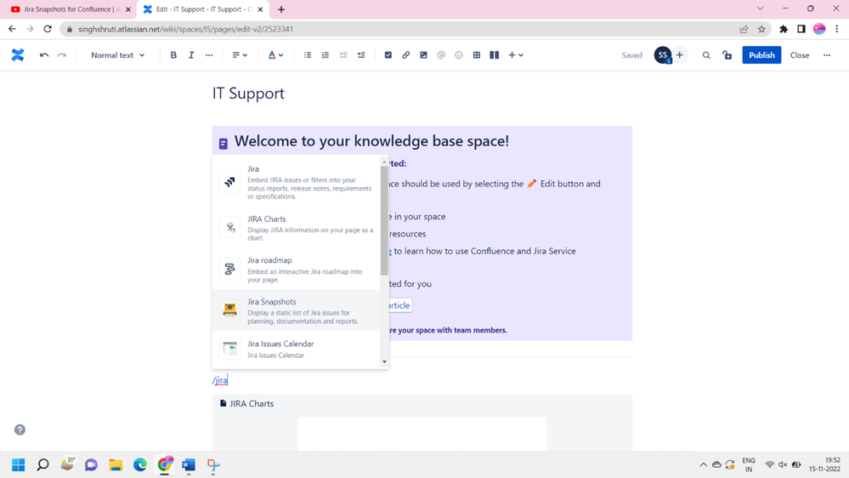Open more text formatting options
Screen dimensions: 849x478
pos(209,54)
